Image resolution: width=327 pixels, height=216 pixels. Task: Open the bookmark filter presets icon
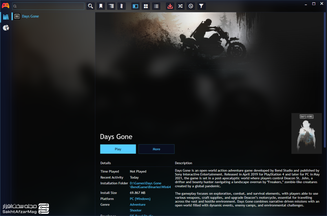[x=101, y=6]
